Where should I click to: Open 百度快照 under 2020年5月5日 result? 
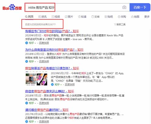[x=44, y=43]
